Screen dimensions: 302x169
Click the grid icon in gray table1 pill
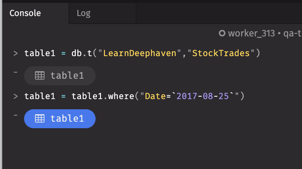click(40, 75)
